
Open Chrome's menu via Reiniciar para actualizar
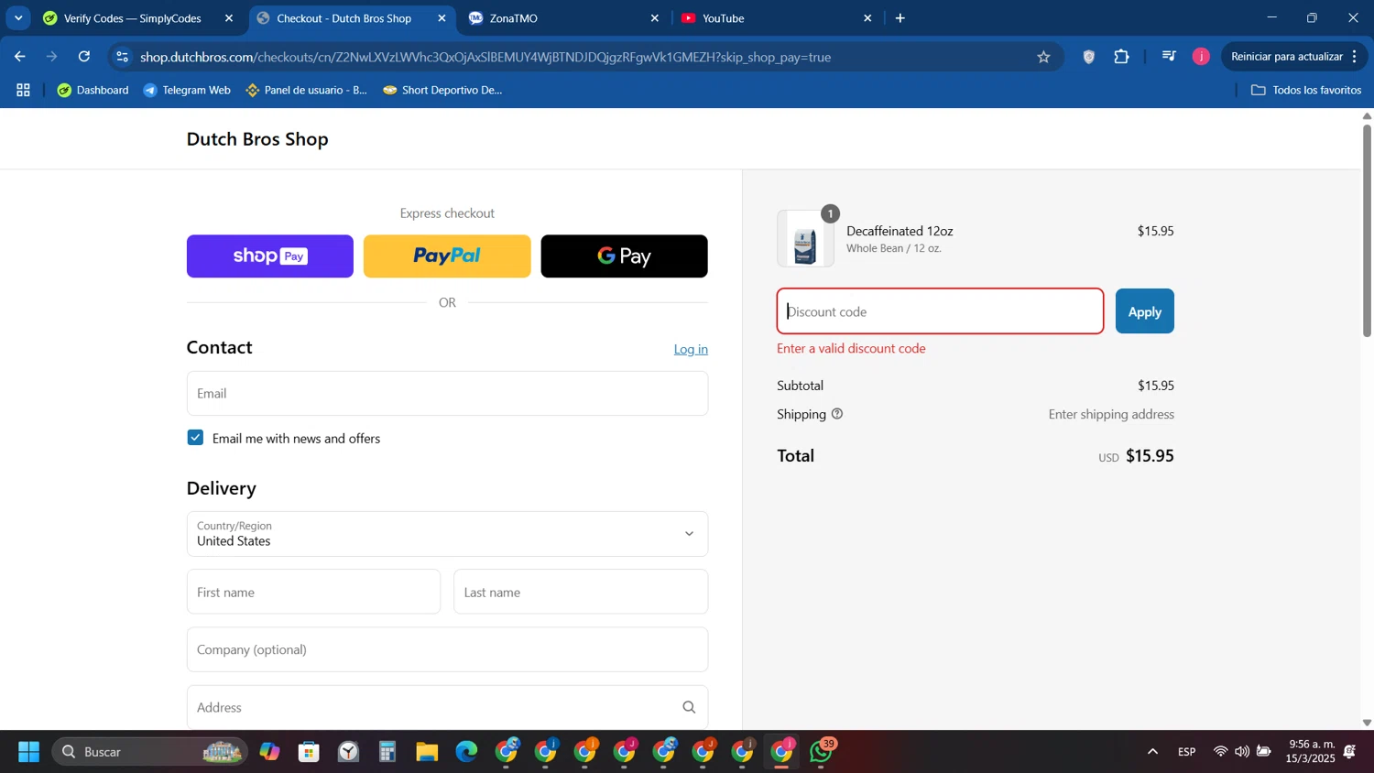pyautogui.click(x=1294, y=57)
